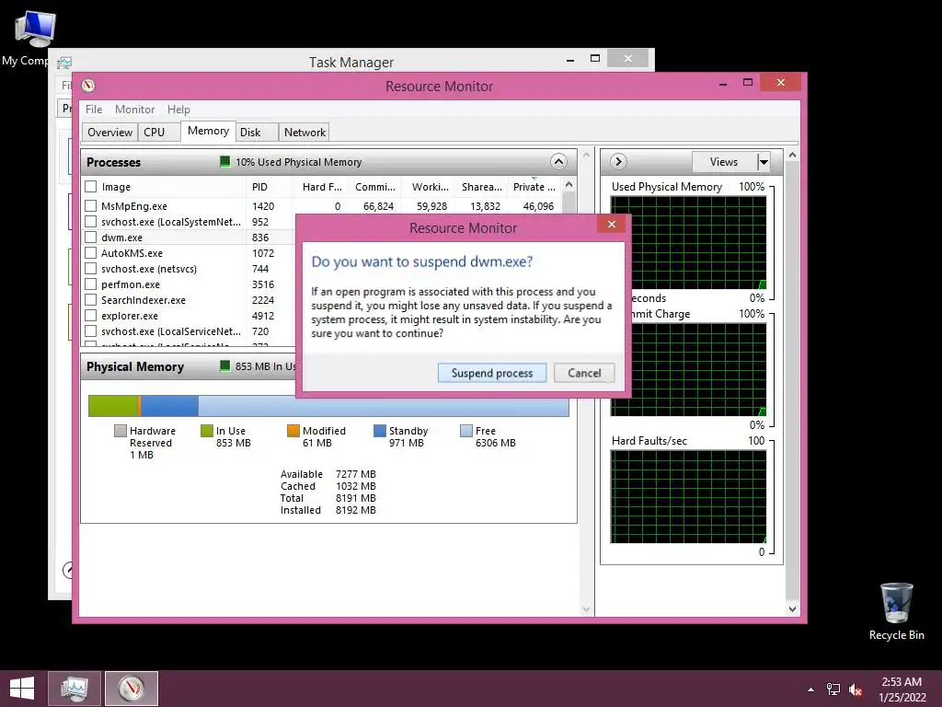Click the Used Physical Memory graph

click(688, 243)
